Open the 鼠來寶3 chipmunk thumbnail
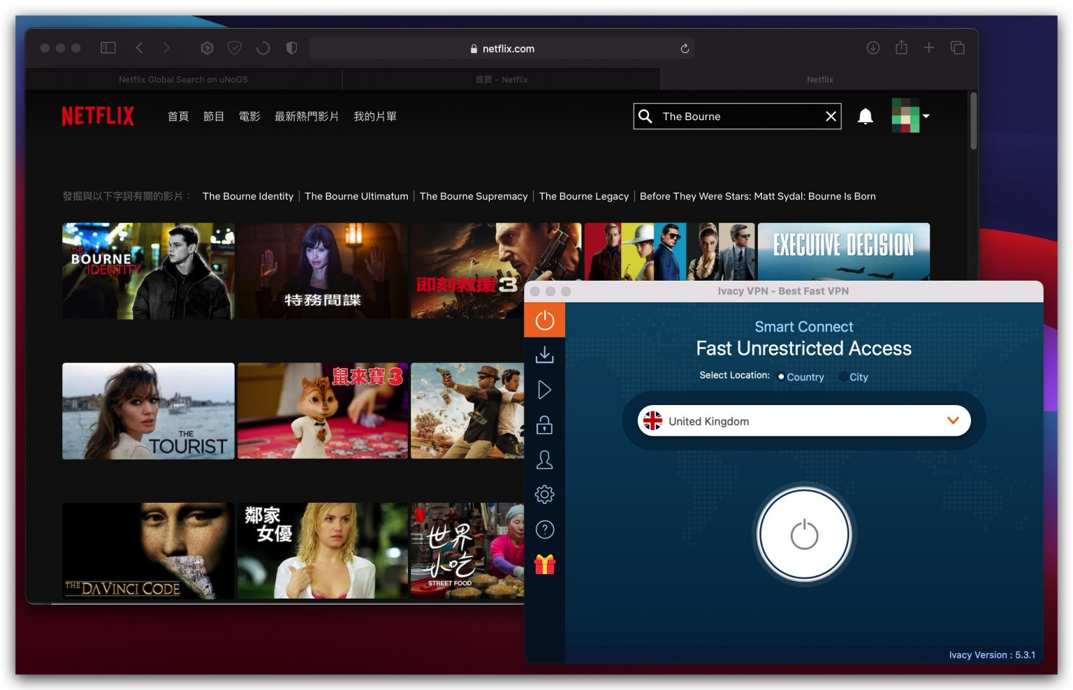Viewport: 1073px width, 690px height. [x=323, y=411]
